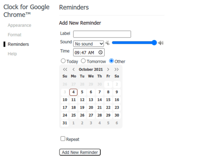Click the October 2021 month header
The image size is (200, 162).
[91, 69]
